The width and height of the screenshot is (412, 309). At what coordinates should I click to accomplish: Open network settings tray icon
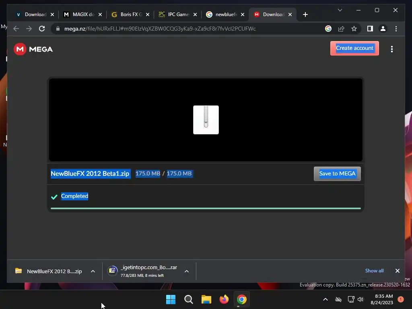coord(351,299)
